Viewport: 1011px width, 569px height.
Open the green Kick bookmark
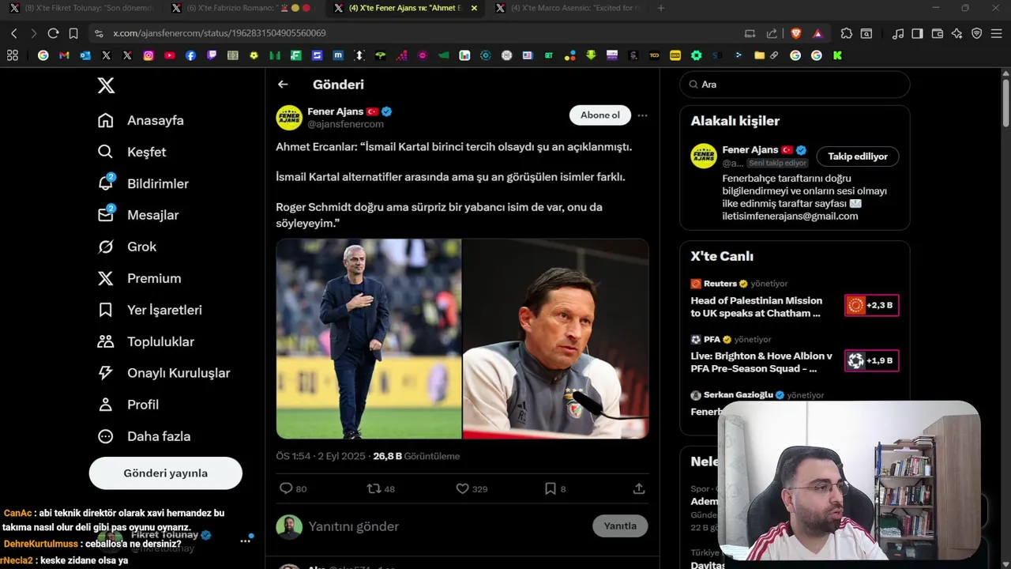pos(837,55)
